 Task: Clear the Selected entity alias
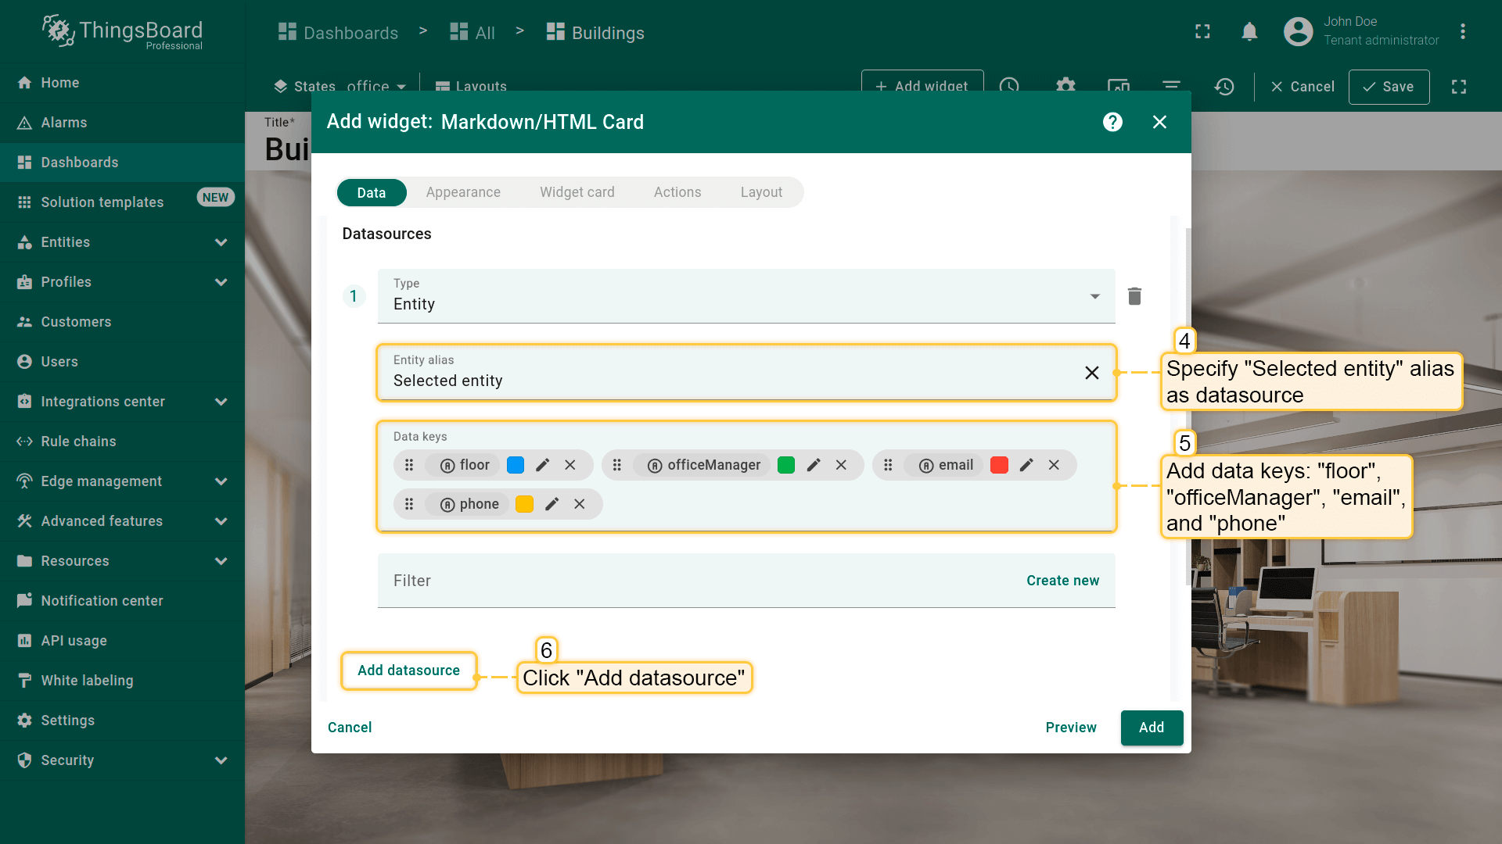1092,373
